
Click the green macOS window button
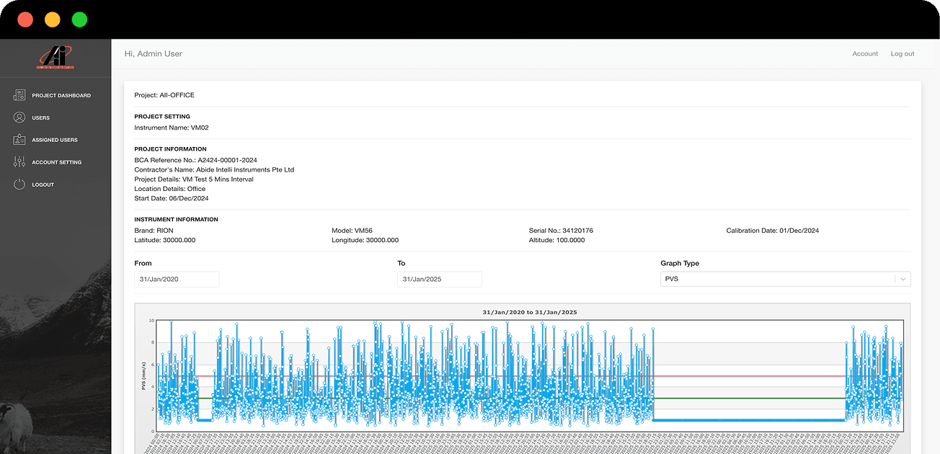click(79, 19)
